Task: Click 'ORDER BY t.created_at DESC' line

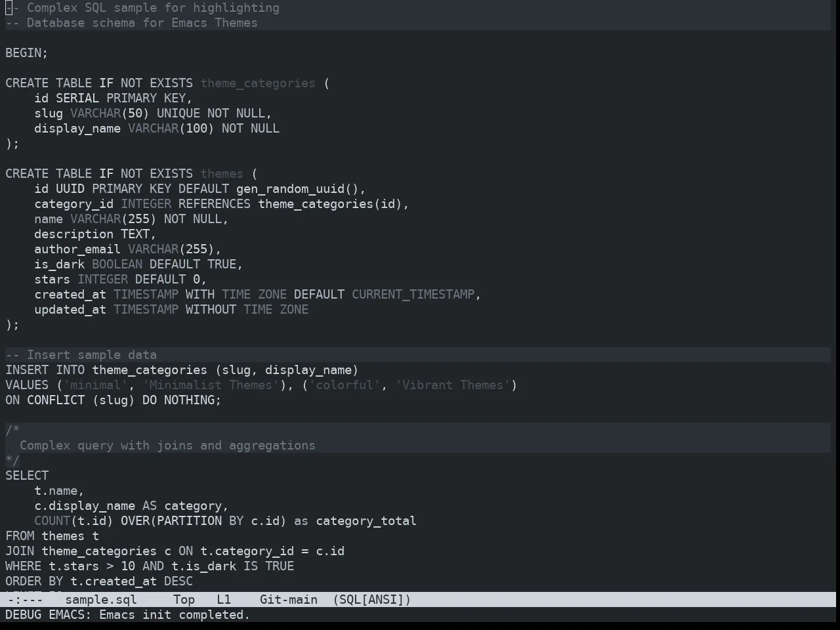Action: point(99,581)
